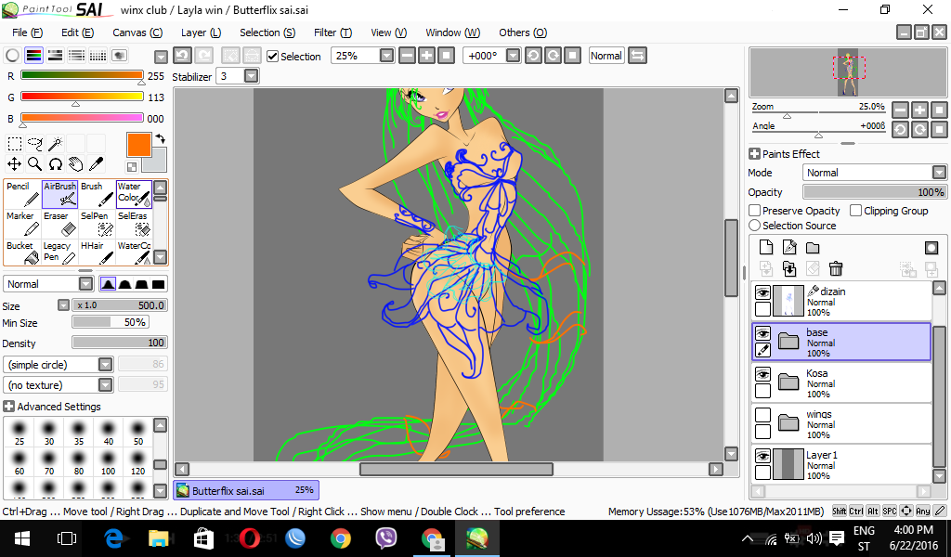951x557 pixels.
Task: Expand Advanced Settings section
Action: pos(9,406)
